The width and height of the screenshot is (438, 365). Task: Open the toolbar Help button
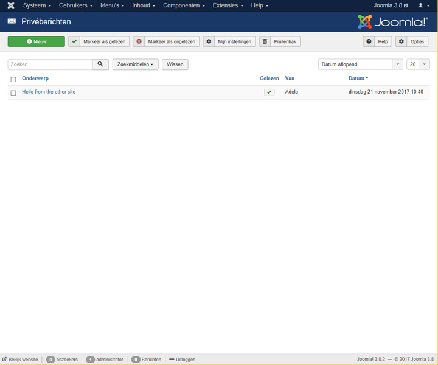click(x=377, y=41)
